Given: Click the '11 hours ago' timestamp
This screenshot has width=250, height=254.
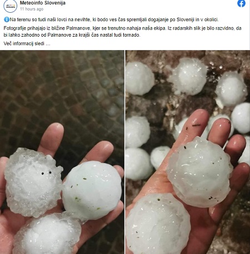Looking at the screenshot, I should (32, 9).
